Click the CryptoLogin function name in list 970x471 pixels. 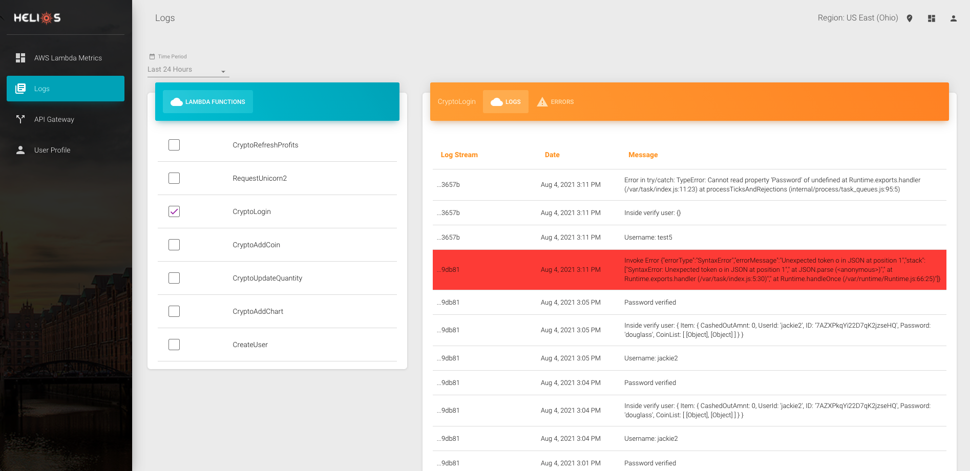251,211
